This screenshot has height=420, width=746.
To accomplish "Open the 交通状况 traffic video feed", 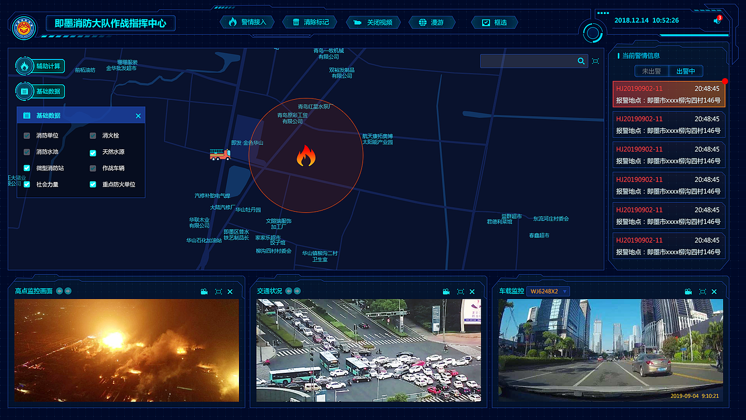I will click(x=369, y=350).
